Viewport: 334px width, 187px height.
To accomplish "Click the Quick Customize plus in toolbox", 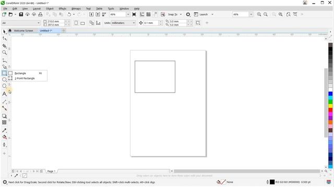I will pyautogui.click(x=4, y=153).
